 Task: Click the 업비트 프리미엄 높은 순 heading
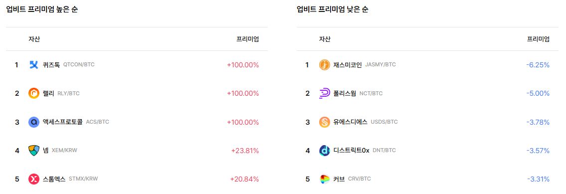tap(42, 10)
